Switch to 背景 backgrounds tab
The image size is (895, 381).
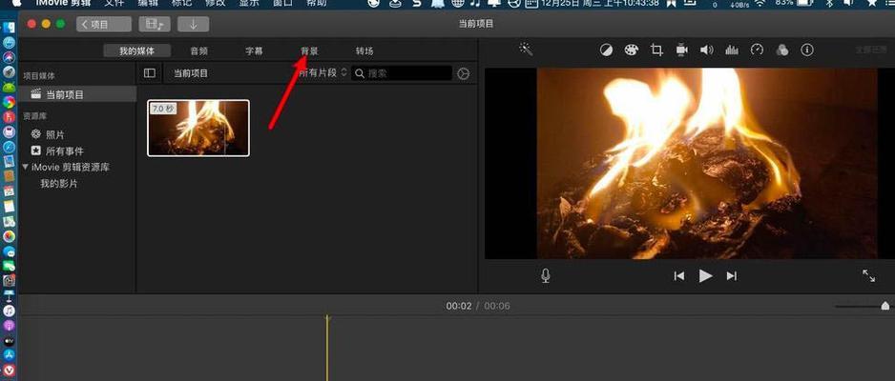point(309,50)
